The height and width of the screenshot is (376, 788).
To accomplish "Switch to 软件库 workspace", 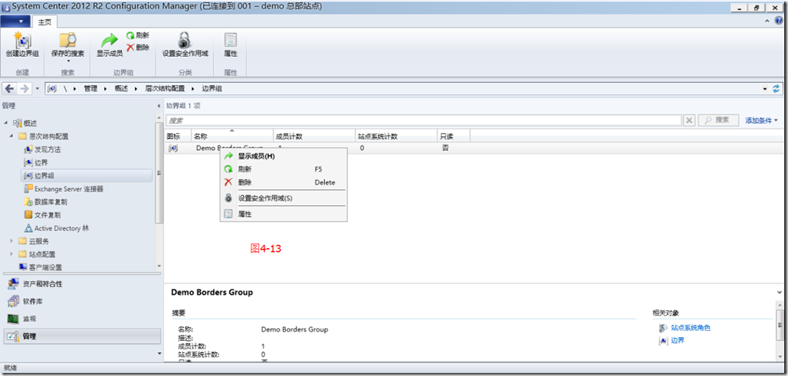I will [x=82, y=302].
